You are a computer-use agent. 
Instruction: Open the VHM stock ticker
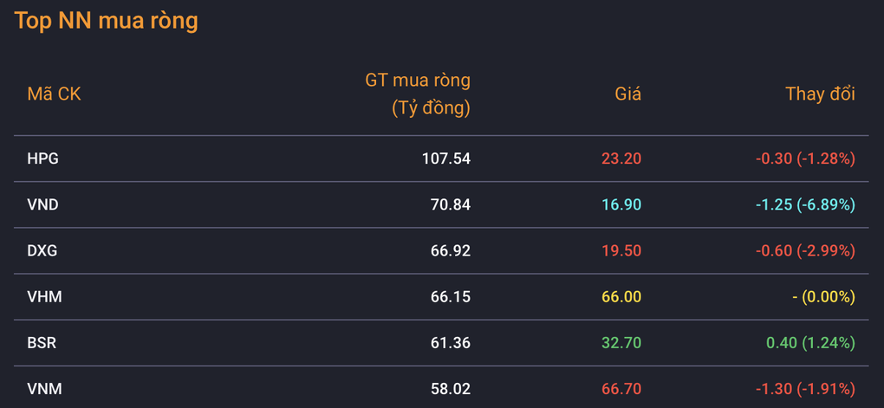point(44,297)
